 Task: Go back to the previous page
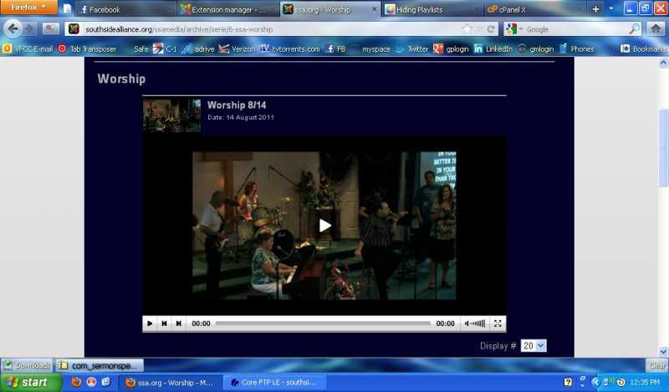tap(13, 29)
